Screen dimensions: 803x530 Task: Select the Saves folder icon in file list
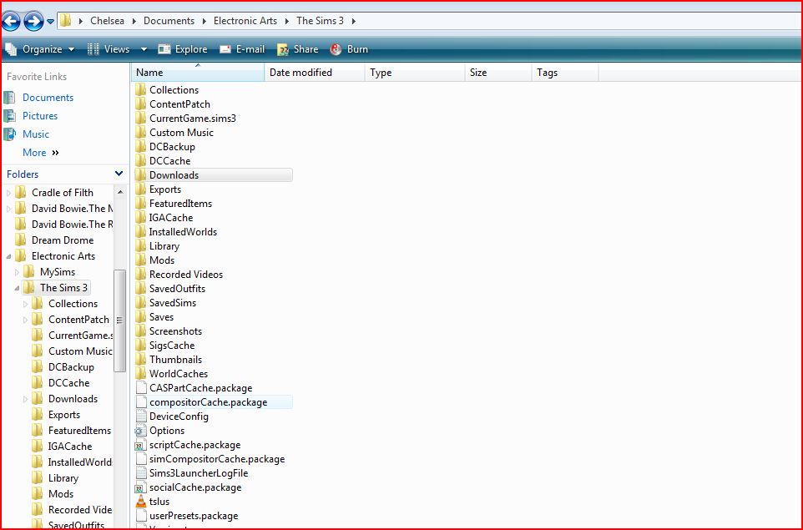pyautogui.click(x=141, y=317)
